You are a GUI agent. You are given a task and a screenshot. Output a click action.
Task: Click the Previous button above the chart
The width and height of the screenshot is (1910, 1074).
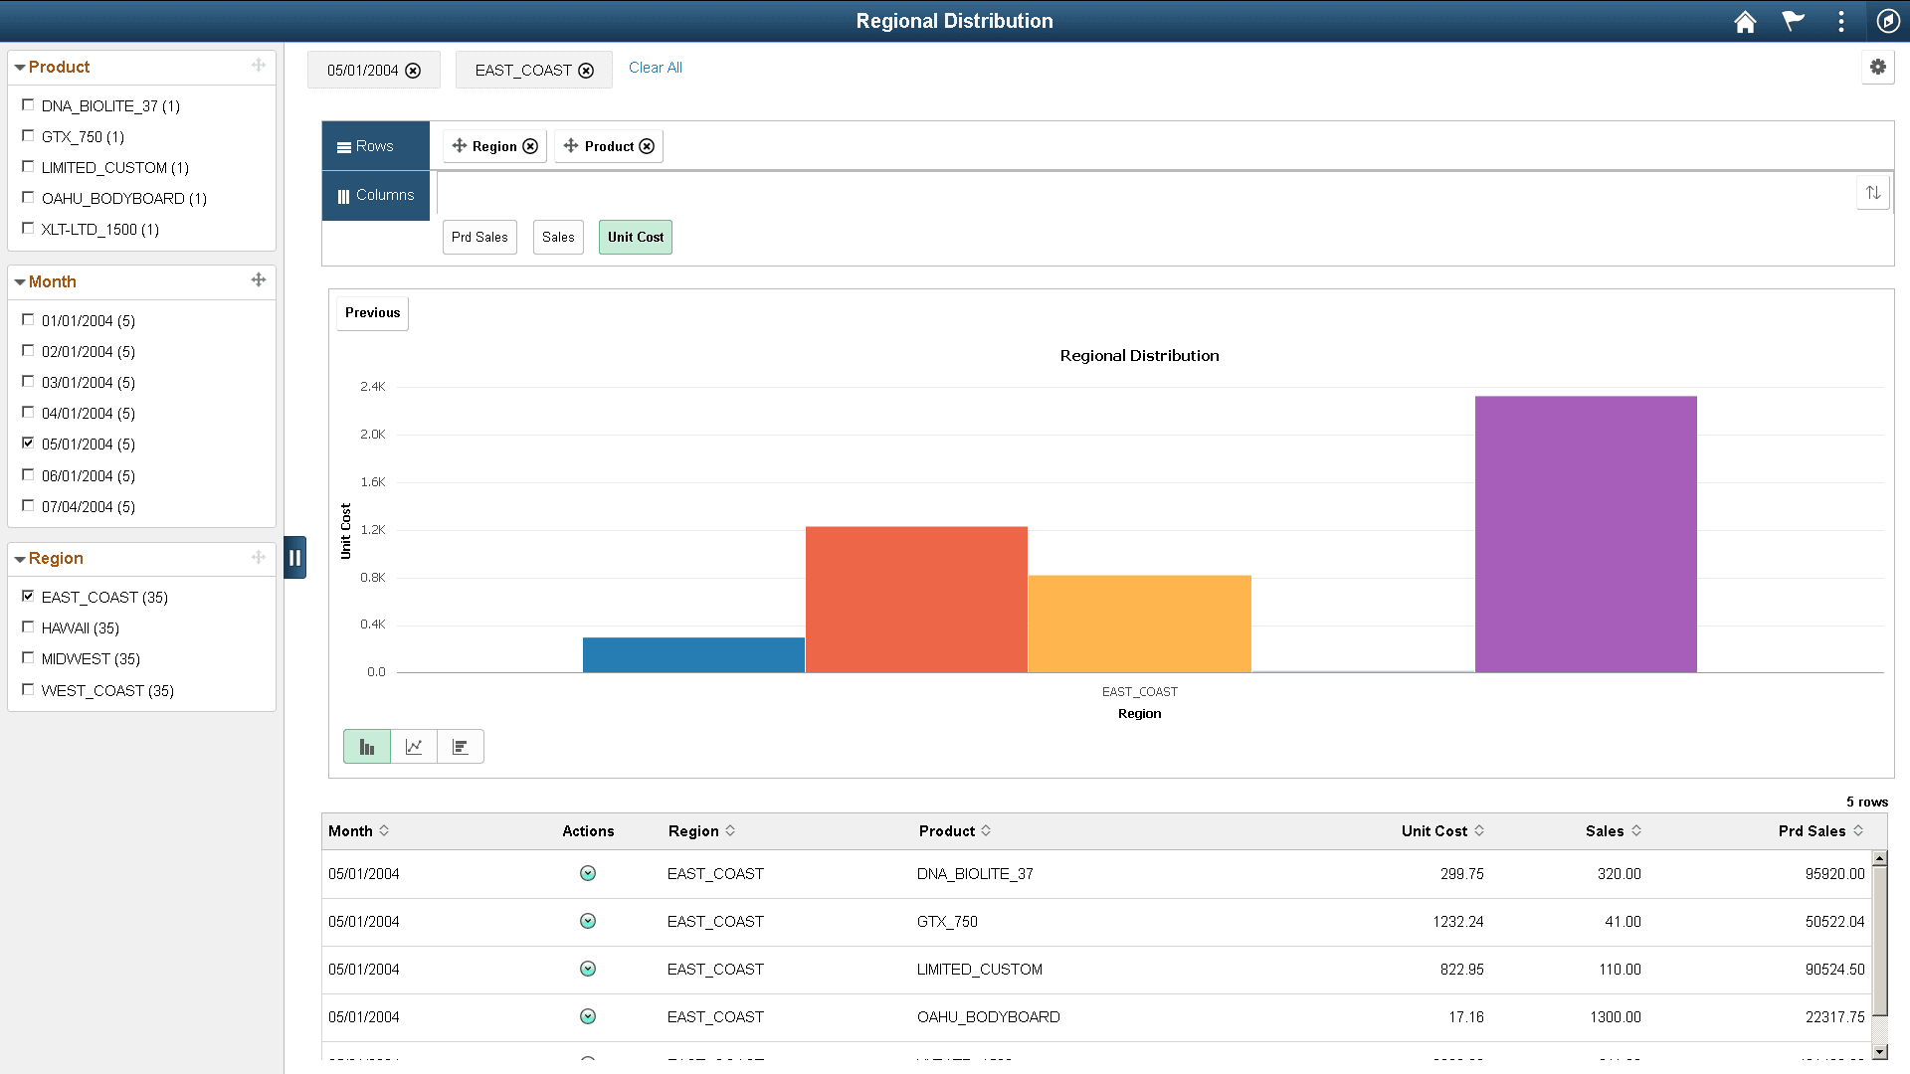[x=371, y=312]
